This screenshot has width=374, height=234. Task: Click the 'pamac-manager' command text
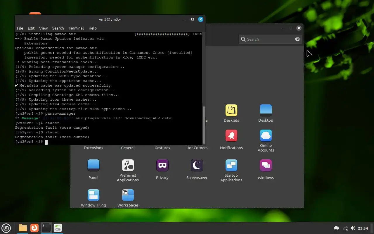(60, 113)
